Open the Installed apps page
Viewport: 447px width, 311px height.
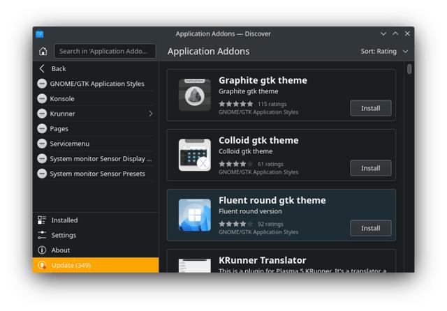(96, 220)
